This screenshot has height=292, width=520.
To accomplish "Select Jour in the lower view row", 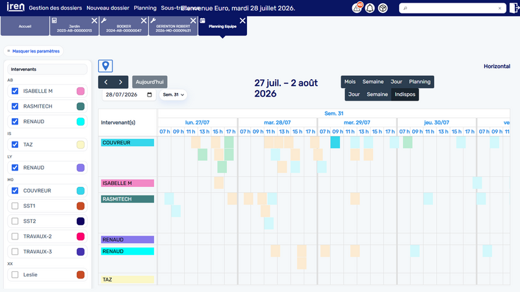I will 354,94.
